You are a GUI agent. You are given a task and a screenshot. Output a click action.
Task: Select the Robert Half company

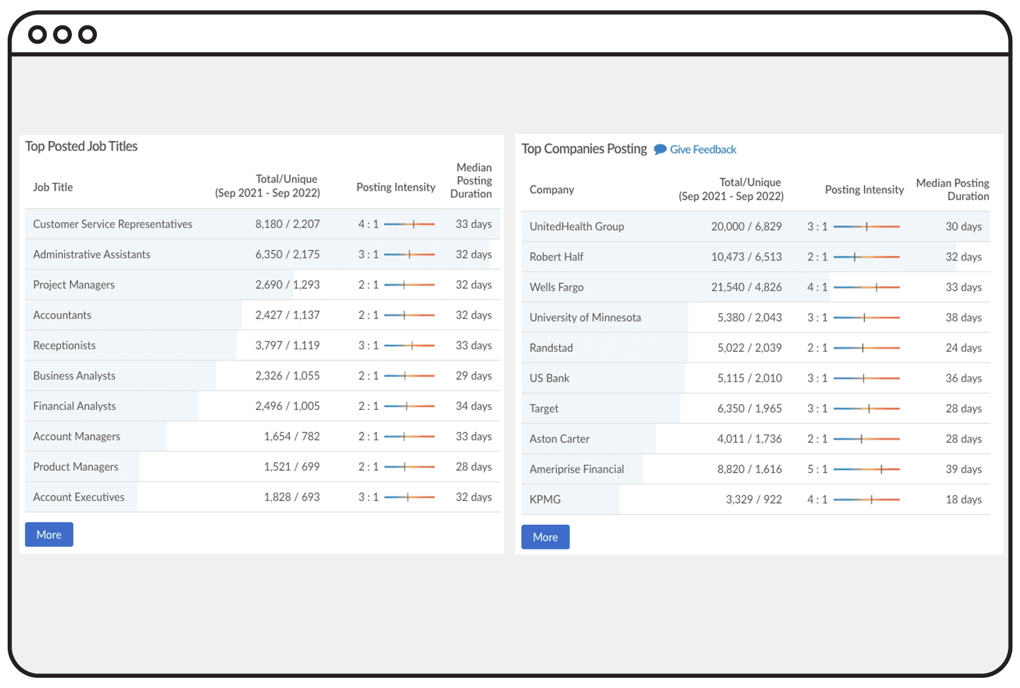pyautogui.click(x=557, y=257)
